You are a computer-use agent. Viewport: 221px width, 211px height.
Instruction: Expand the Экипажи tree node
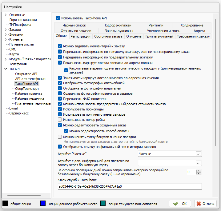(x=6, y=34)
